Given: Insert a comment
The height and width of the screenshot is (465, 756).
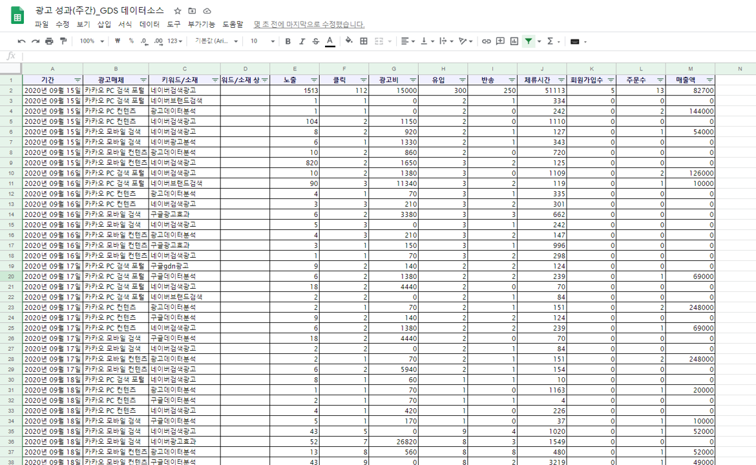Looking at the screenshot, I should (501, 41).
